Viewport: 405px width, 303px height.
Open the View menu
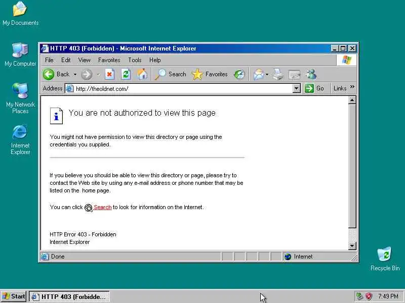(84, 60)
